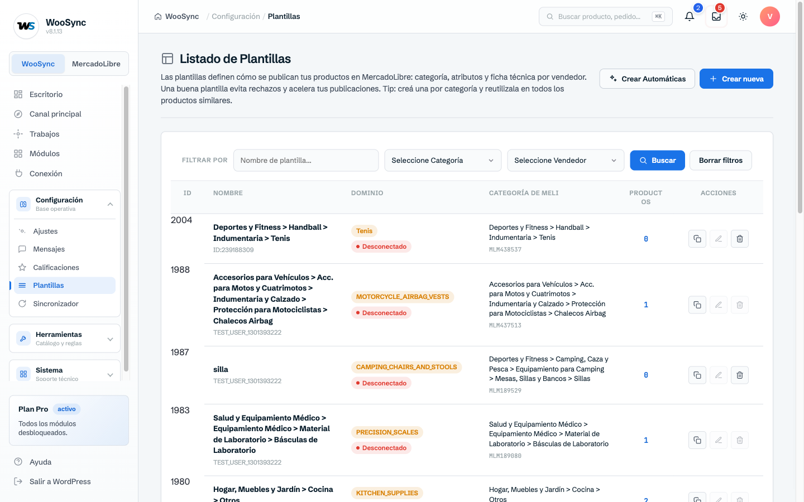
Task: Delete the silla template
Action: click(740, 375)
